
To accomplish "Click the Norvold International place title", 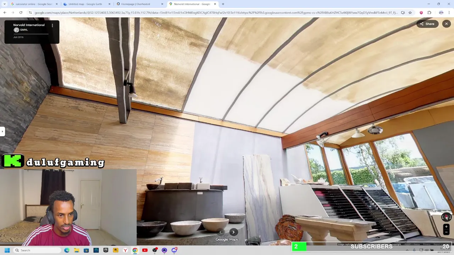I will (x=29, y=25).
